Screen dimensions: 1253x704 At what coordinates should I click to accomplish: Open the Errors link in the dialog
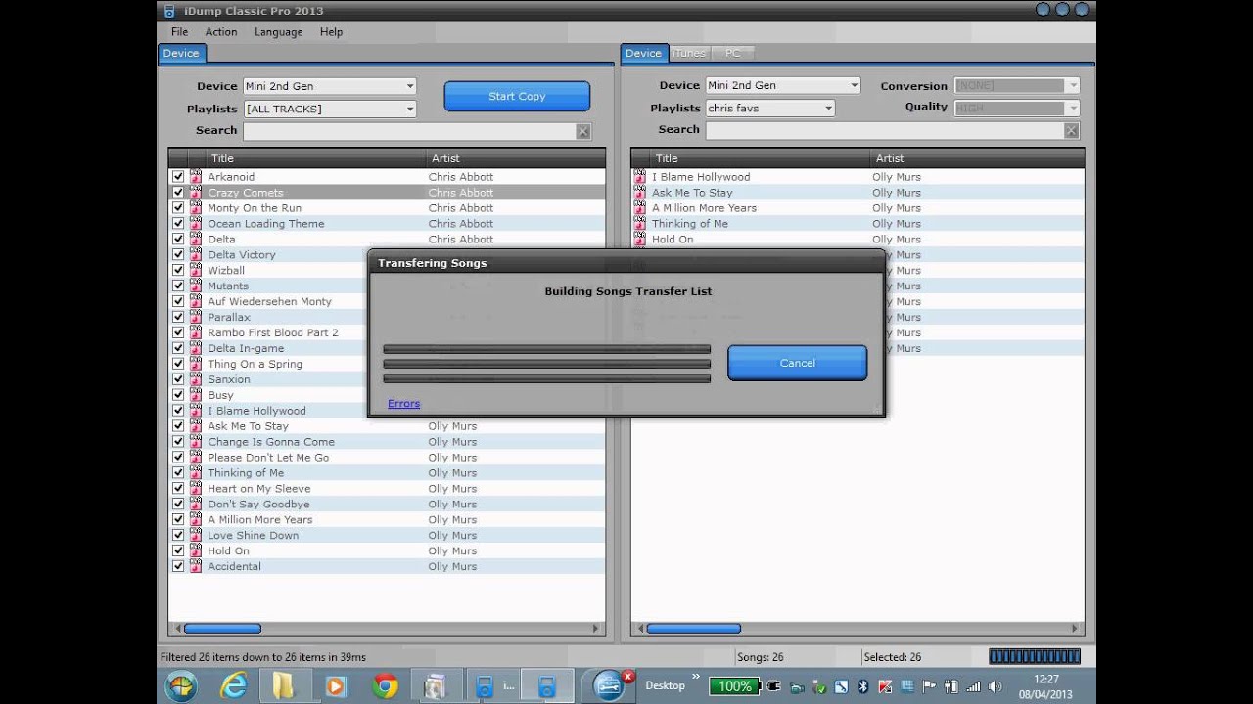coord(403,403)
